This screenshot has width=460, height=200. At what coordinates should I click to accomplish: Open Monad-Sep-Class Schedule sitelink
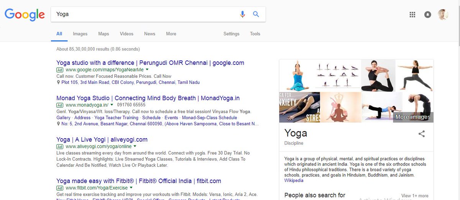click(210, 118)
